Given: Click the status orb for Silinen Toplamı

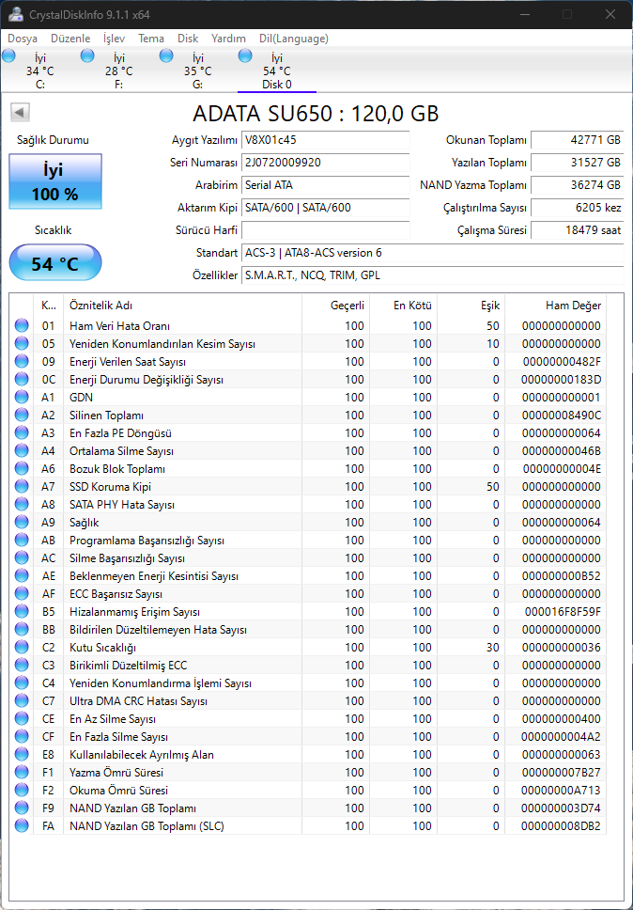Looking at the screenshot, I should point(22,415).
